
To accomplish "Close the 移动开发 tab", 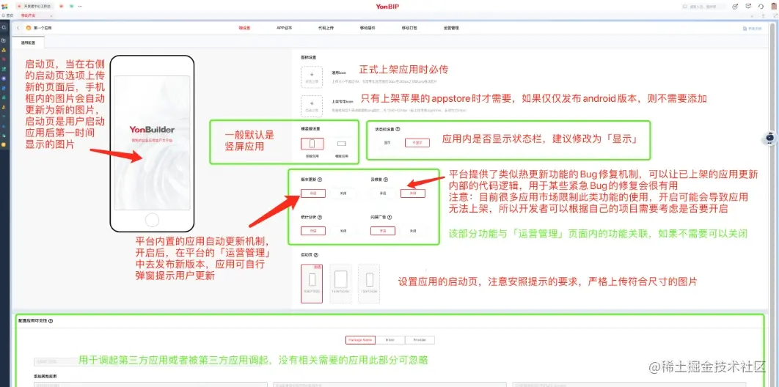I will 51,16.
